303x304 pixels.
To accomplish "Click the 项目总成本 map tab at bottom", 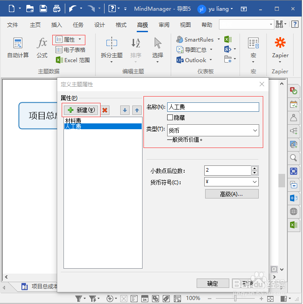I will coord(39,287).
